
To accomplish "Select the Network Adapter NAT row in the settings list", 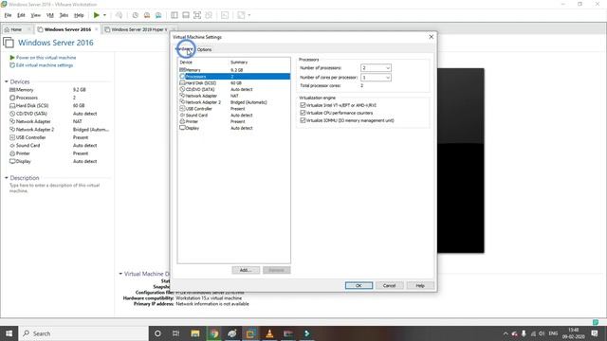I will (234, 96).
